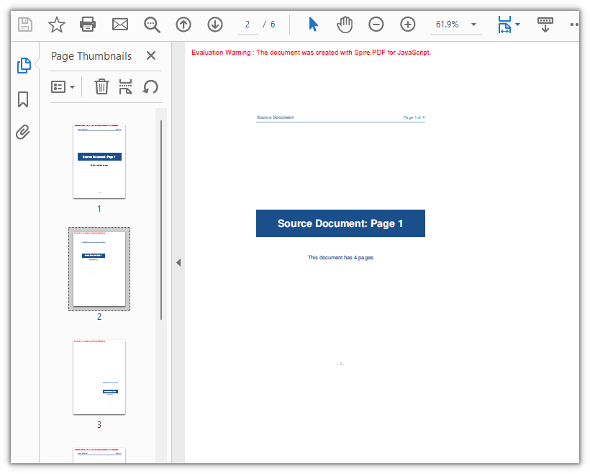Open more tools ellipsis
Viewport: 590px width, 474px height.
[x=574, y=24]
